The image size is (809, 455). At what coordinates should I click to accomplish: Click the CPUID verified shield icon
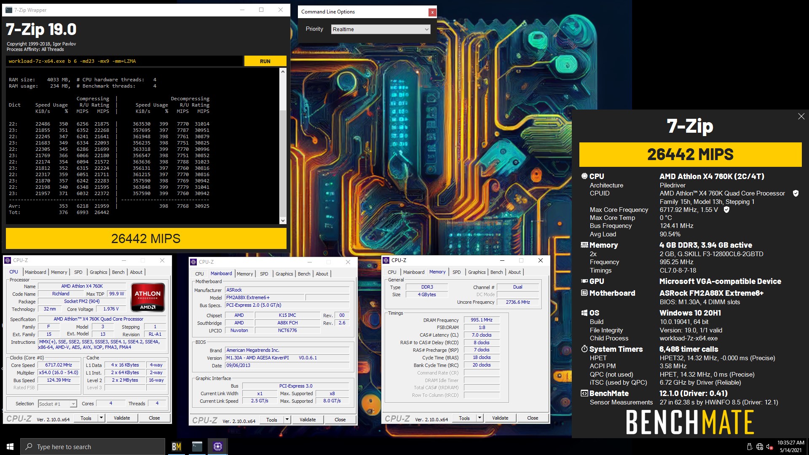point(796,193)
